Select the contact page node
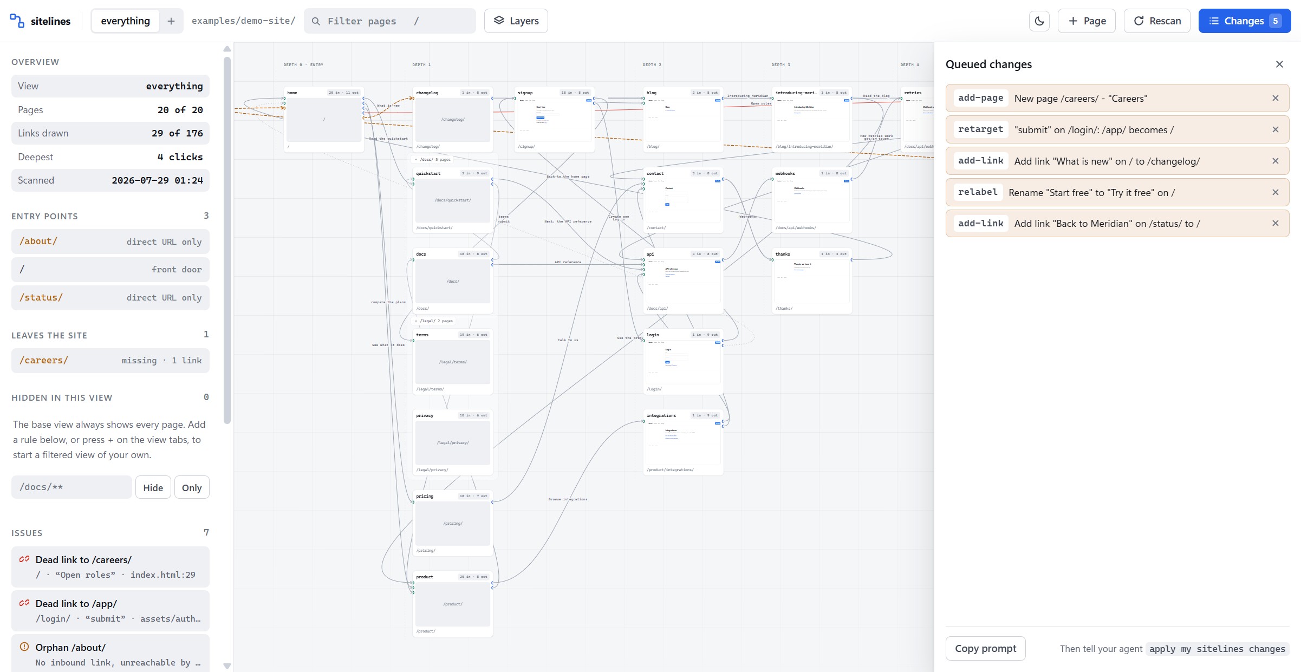 683,200
